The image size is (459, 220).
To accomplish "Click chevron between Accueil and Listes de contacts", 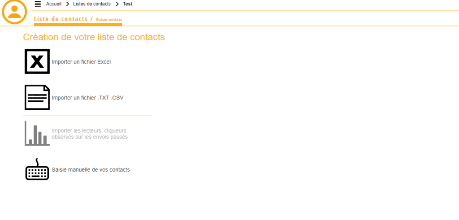I will click(68, 4).
